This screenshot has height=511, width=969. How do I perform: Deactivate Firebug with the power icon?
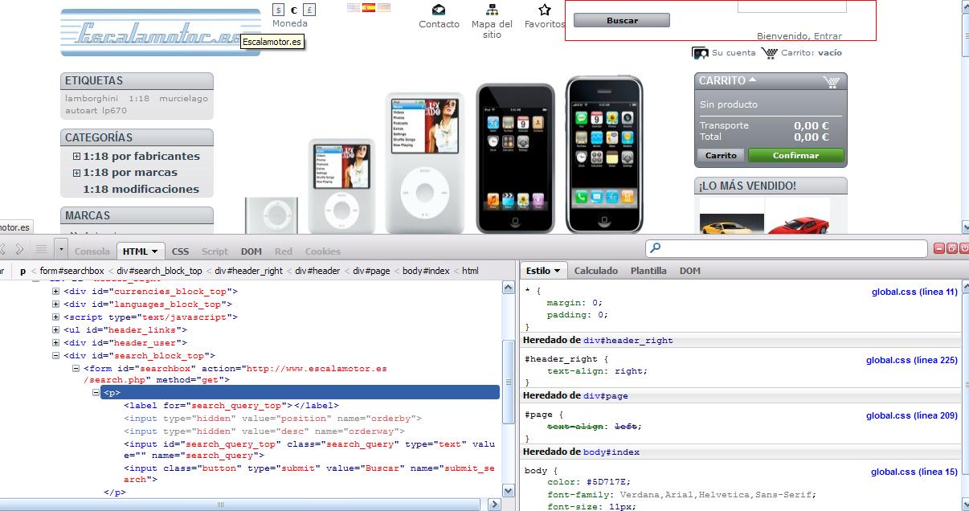coord(963,249)
